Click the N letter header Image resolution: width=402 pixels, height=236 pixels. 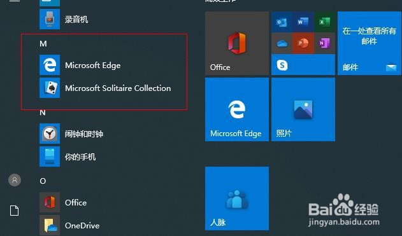[43, 113]
